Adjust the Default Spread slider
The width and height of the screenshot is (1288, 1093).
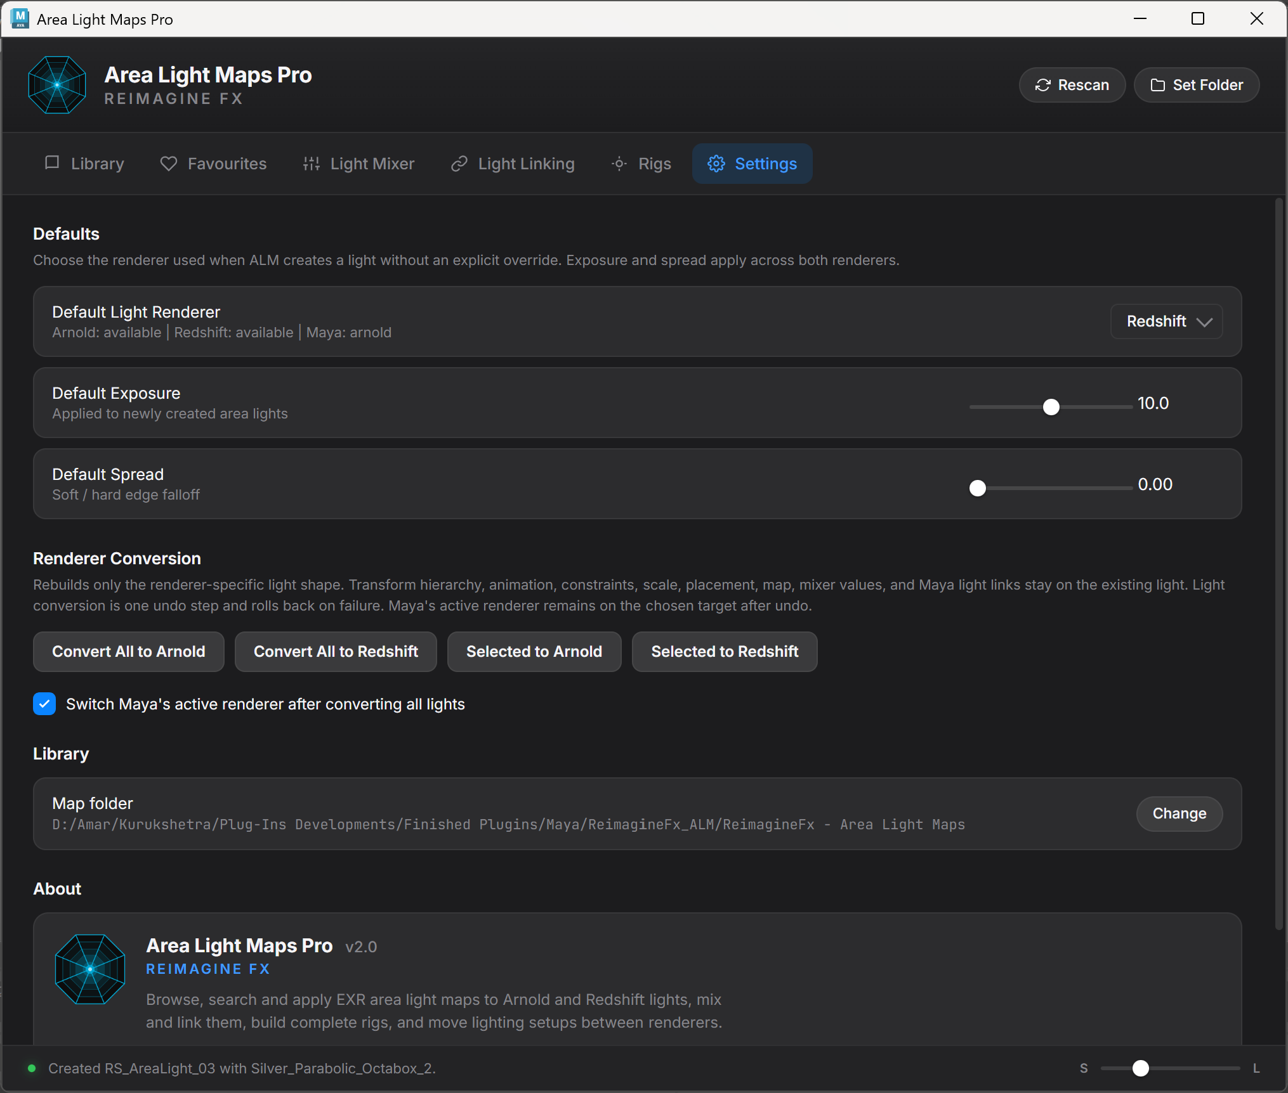click(1051, 488)
